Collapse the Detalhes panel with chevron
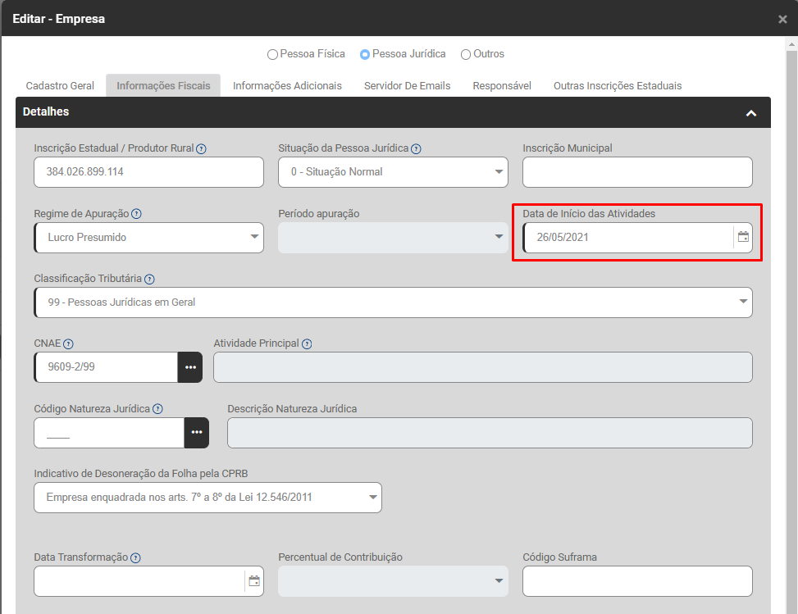 click(x=750, y=113)
